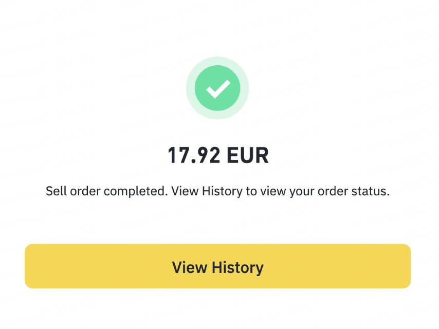Click the "Sell order completed." sentence

(107, 192)
